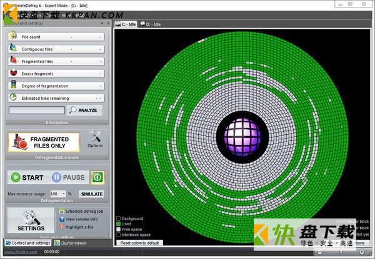Switch to the D: - Idle tab
Screen dimensions: 375x259
pyautogui.click(x=151, y=24)
